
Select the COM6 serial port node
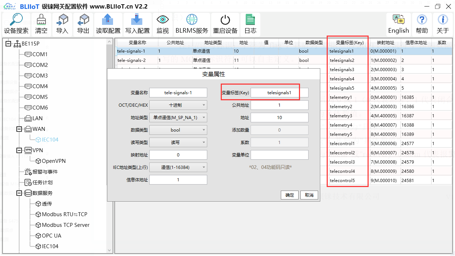pos(36,108)
